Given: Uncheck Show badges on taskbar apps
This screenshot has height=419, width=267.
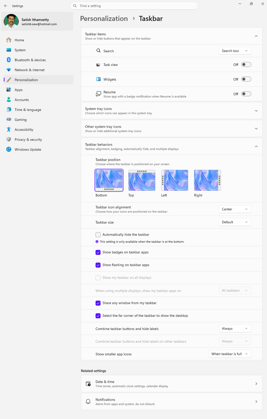Looking at the screenshot, I should point(98,252).
